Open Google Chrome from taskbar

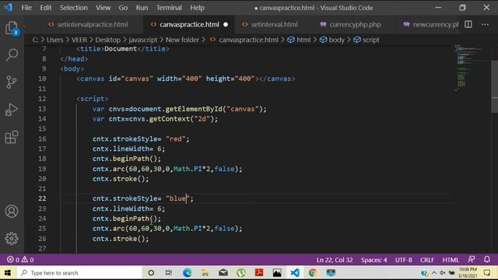[313, 273]
